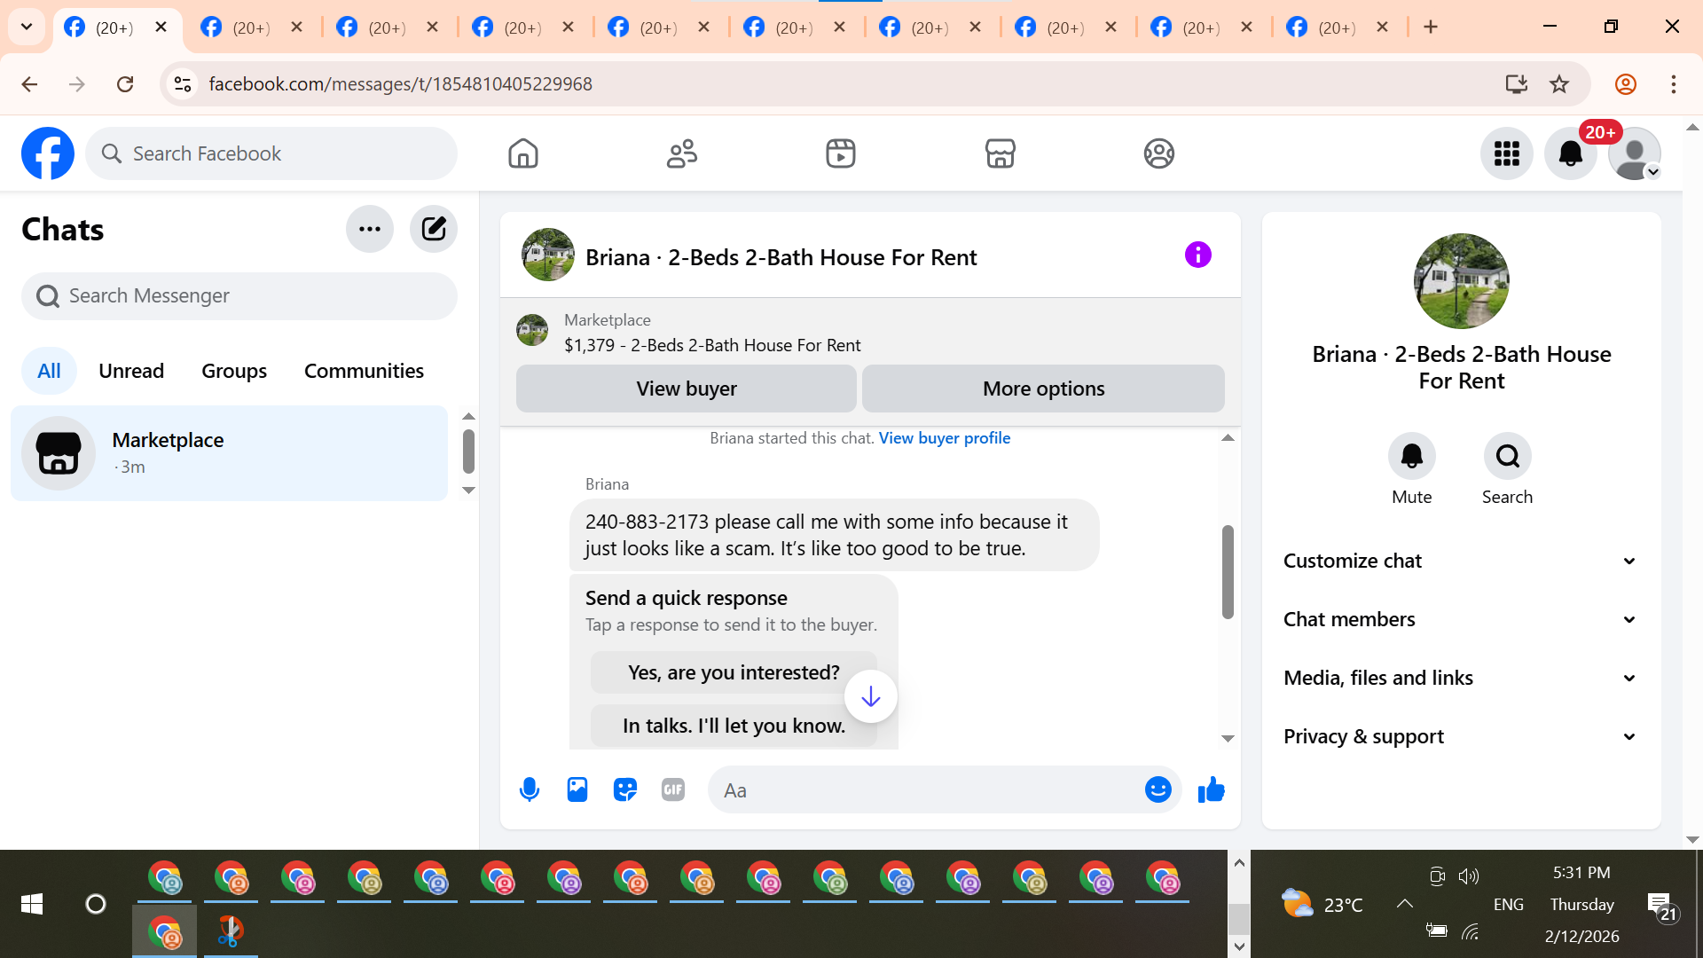Click the purple conversation info icon

[1198, 255]
